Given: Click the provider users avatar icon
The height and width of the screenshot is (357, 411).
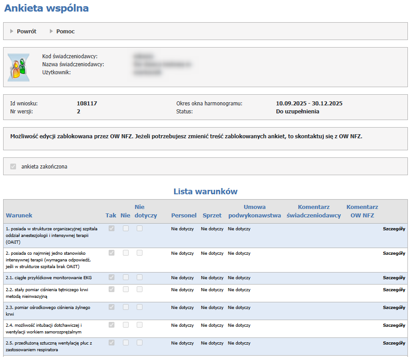Looking at the screenshot, I should 19,68.
